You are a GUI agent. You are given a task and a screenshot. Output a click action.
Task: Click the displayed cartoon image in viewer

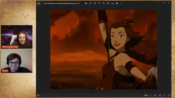coord(104,50)
